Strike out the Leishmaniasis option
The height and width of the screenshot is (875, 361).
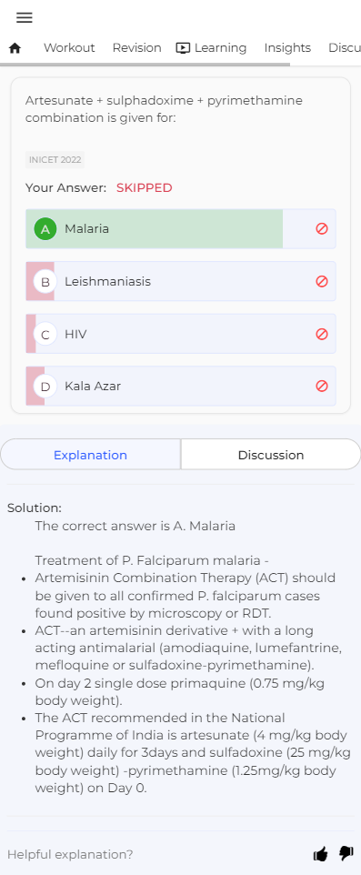(x=321, y=281)
